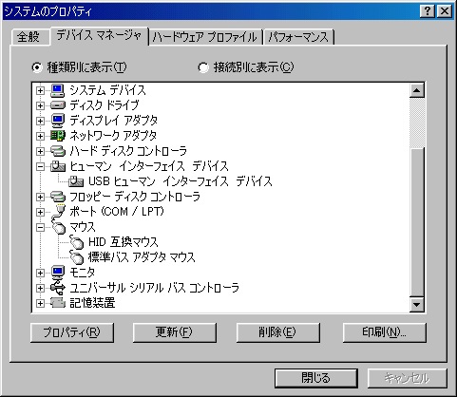Click the device list scrollbar down arrow
Viewport: 457px width, 397px height.
click(x=417, y=305)
